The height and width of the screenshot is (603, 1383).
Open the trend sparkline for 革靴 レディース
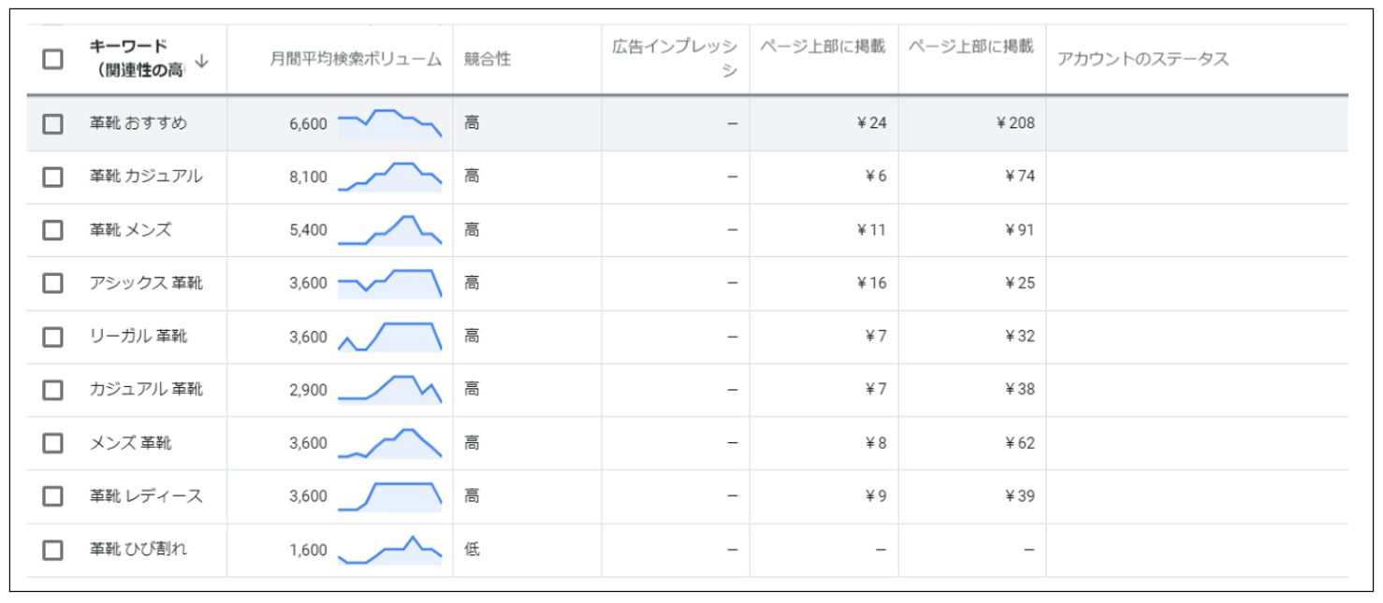389,496
